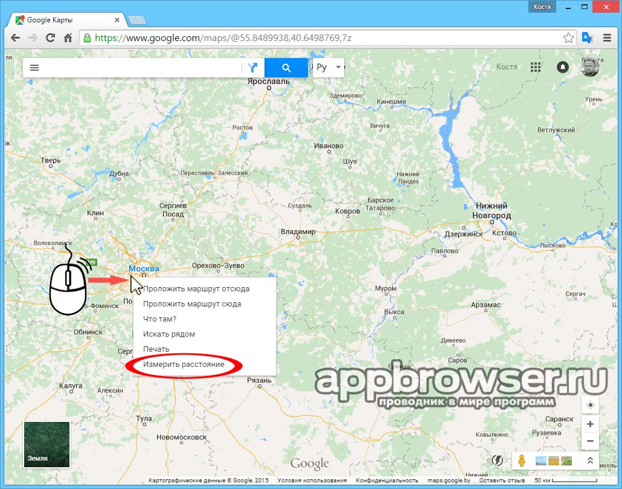
Task: Click the Муром city label
Action: click(385, 288)
